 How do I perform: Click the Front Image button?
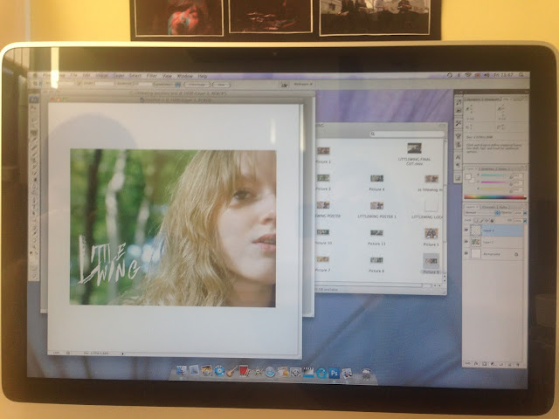tap(197, 85)
